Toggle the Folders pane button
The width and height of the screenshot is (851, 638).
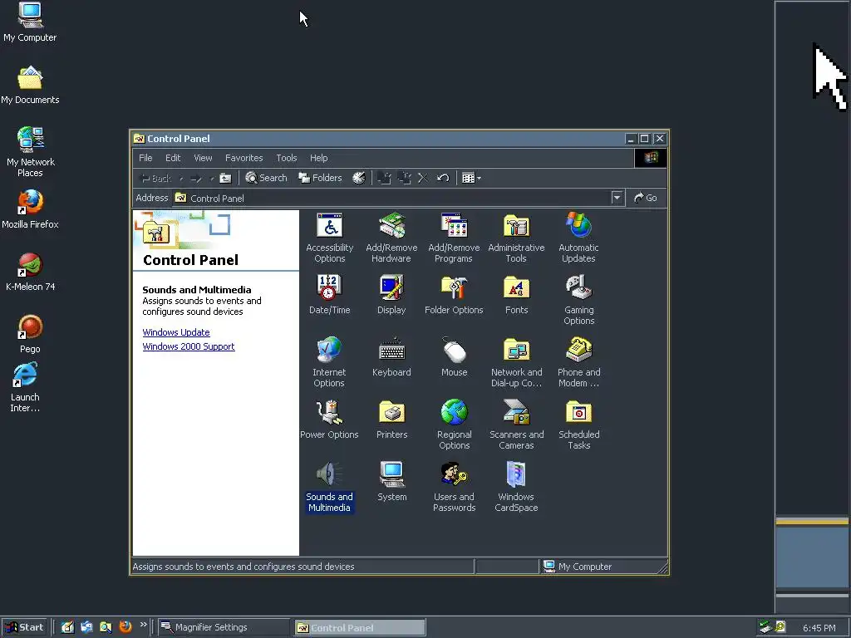coord(320,178)
